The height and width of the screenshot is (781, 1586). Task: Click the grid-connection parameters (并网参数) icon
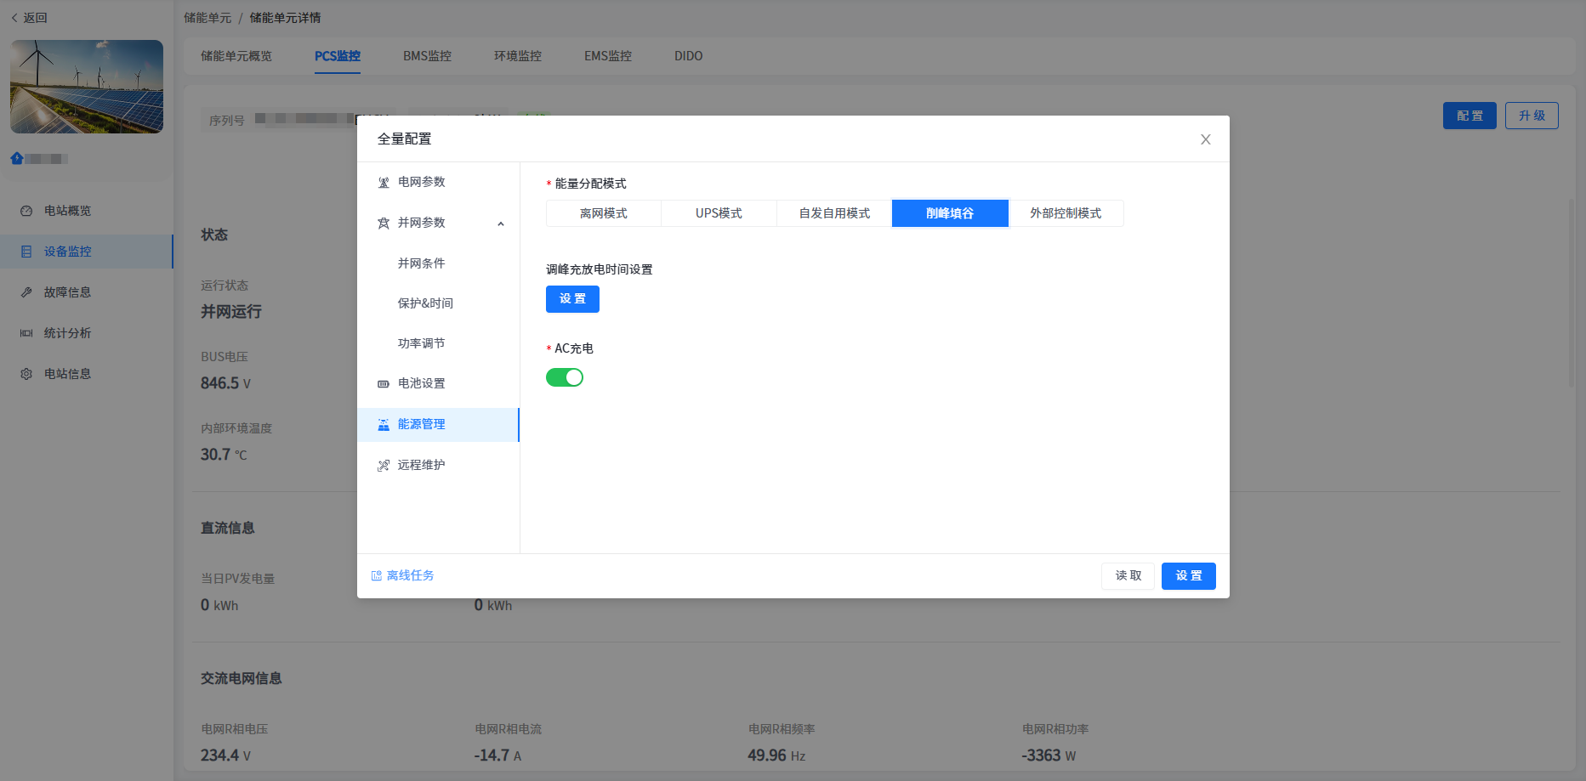384,224
